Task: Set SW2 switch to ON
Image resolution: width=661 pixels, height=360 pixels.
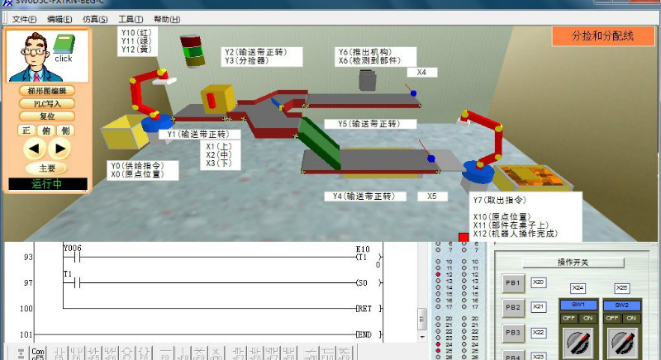Action: point(631,318)
